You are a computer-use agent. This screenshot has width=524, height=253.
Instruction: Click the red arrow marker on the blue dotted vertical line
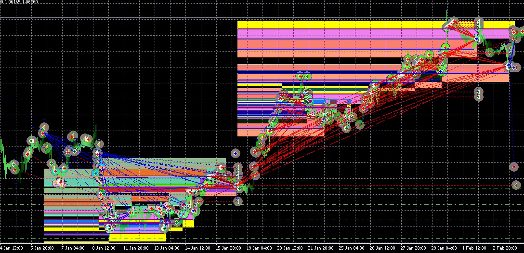(514, 167)
